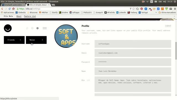Open the red screen-recorder camera indicator

[x=143, y=2]
